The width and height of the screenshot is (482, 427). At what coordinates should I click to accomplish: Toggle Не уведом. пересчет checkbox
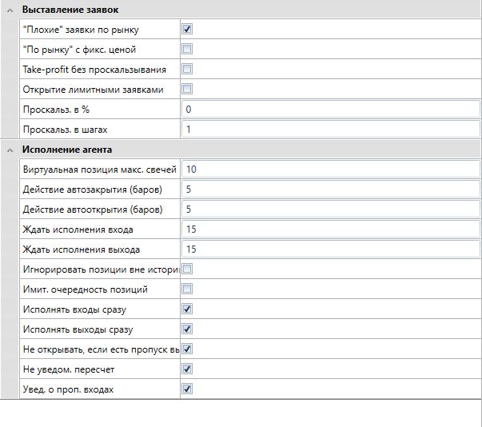coord(187,369)
